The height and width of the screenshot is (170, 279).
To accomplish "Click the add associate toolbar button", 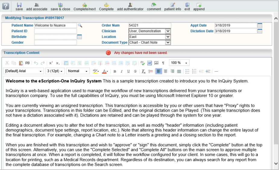I will [37, 7].
